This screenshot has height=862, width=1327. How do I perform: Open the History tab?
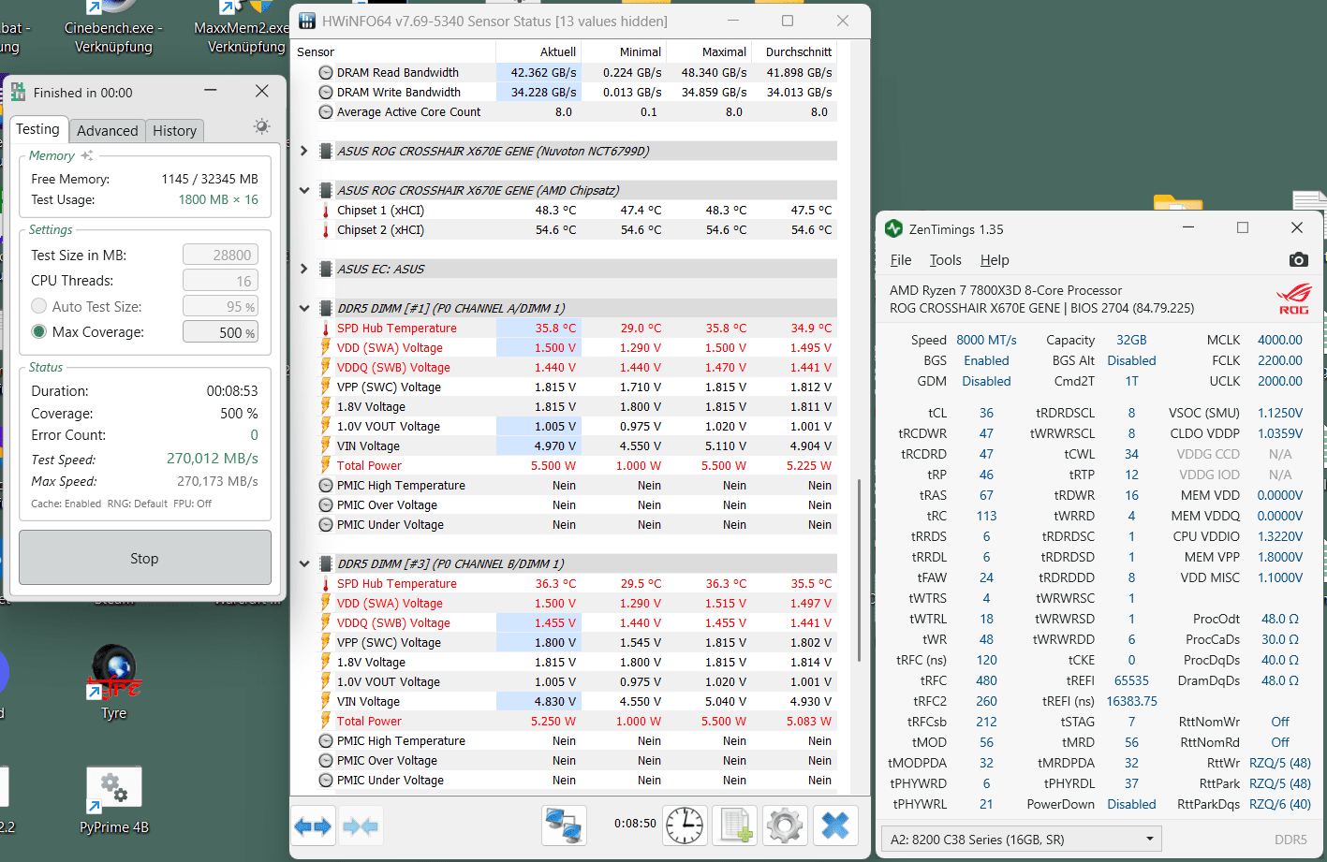(x=174, y=131)
